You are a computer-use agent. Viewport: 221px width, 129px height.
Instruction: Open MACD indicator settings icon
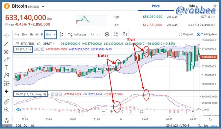pos(56,94)
